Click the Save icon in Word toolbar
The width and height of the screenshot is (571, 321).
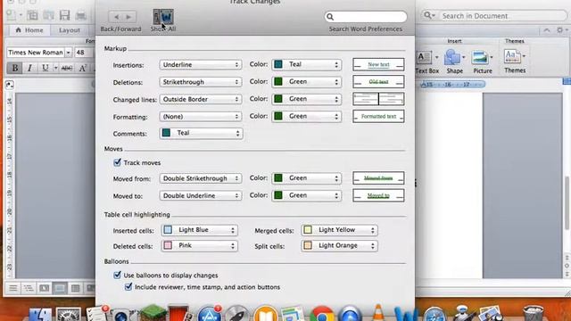pos(64,15)
